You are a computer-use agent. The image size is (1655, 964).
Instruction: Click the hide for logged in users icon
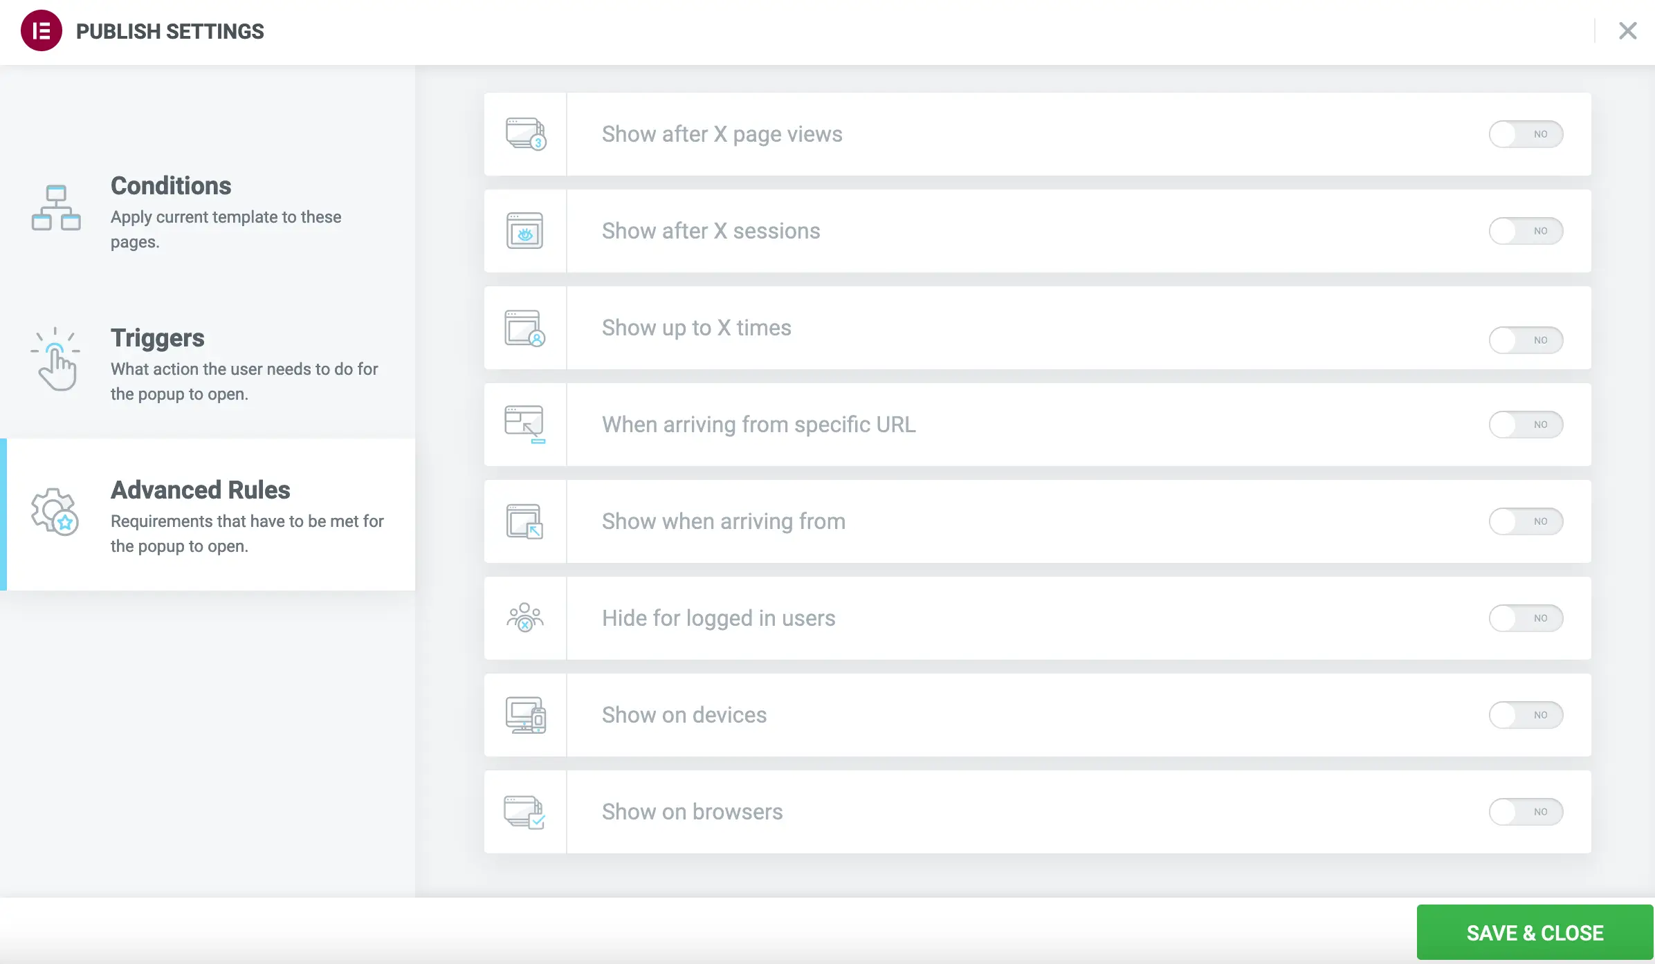526,618
